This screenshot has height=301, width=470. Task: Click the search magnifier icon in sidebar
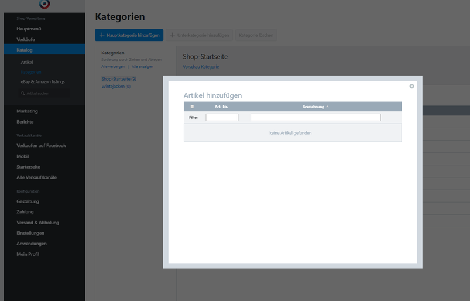click(x=23, y=93)
